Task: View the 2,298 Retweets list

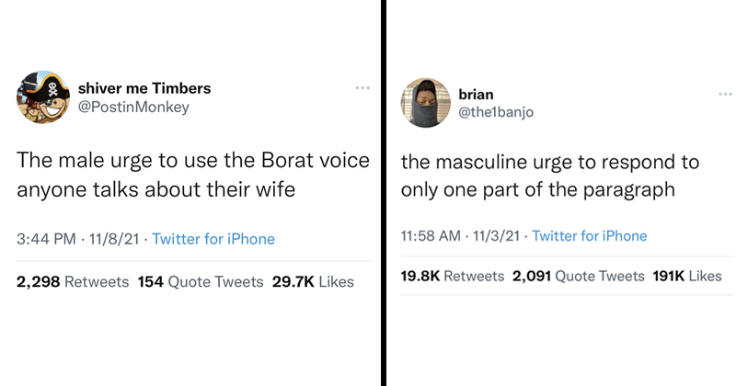Action: tap(73, 282)
